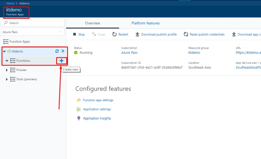The width and height of the screenshot is (261, 159).
Task: Expand the Proxies node
Action: coord(7,70)
